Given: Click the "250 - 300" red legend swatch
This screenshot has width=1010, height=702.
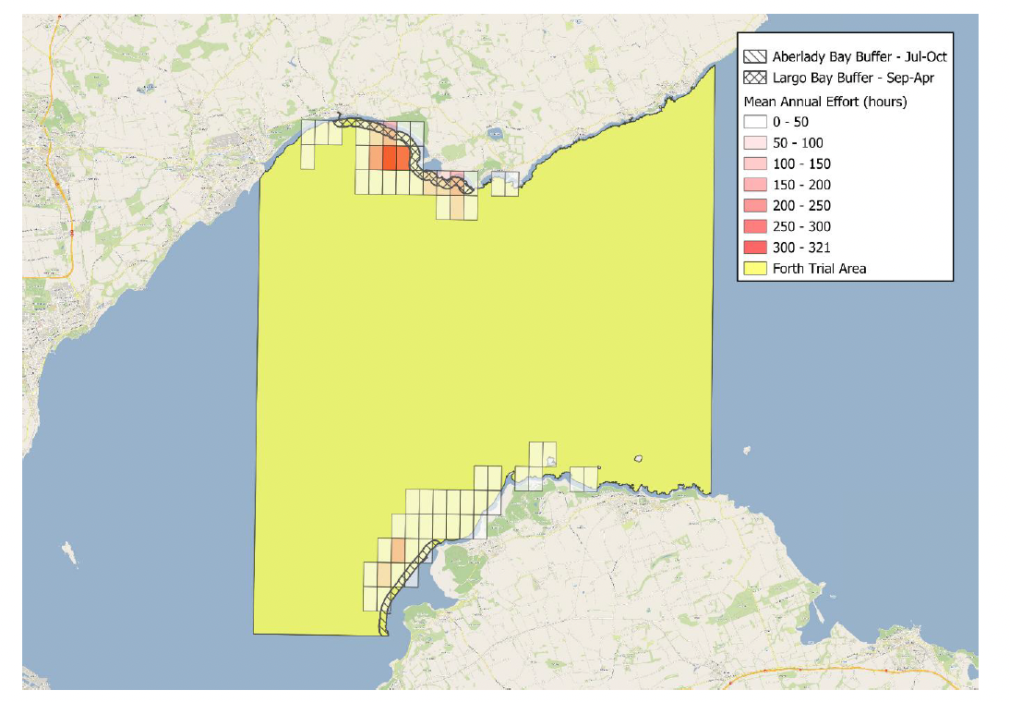Looking at the screenshot, I should click(754, 225).
